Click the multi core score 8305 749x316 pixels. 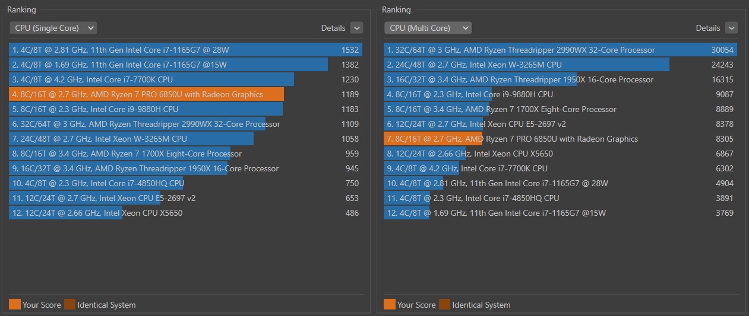point(725,139)
